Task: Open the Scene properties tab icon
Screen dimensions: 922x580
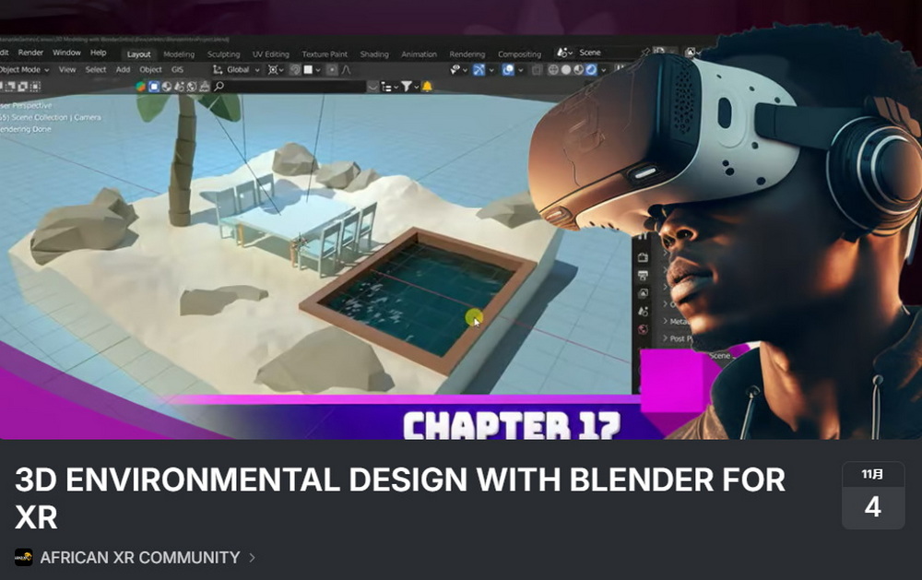Action: coord(643,311)
